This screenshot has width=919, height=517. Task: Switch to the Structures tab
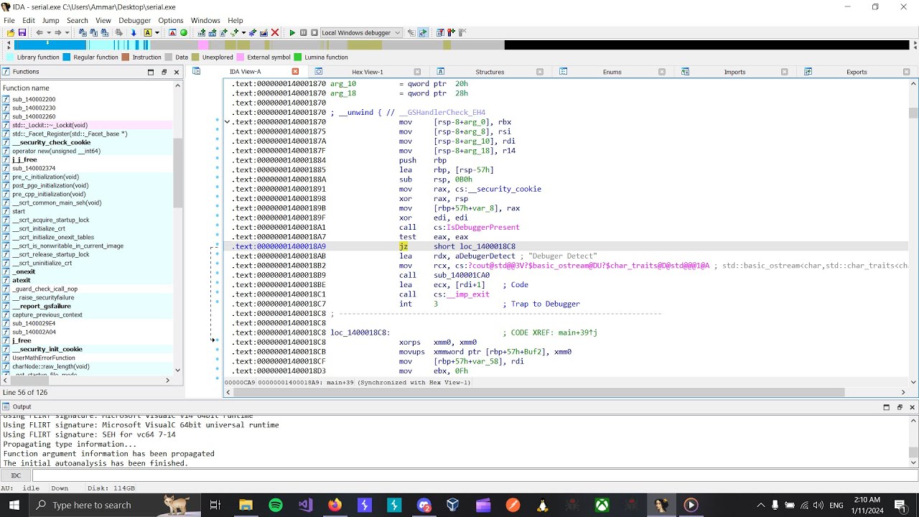[490, 72]
